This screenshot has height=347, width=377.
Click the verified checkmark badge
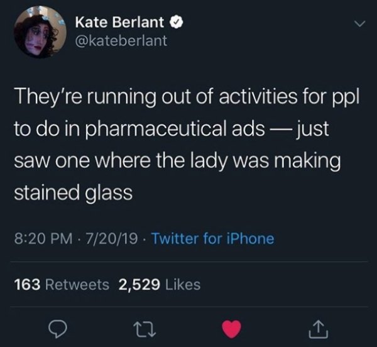click(177, 23)
